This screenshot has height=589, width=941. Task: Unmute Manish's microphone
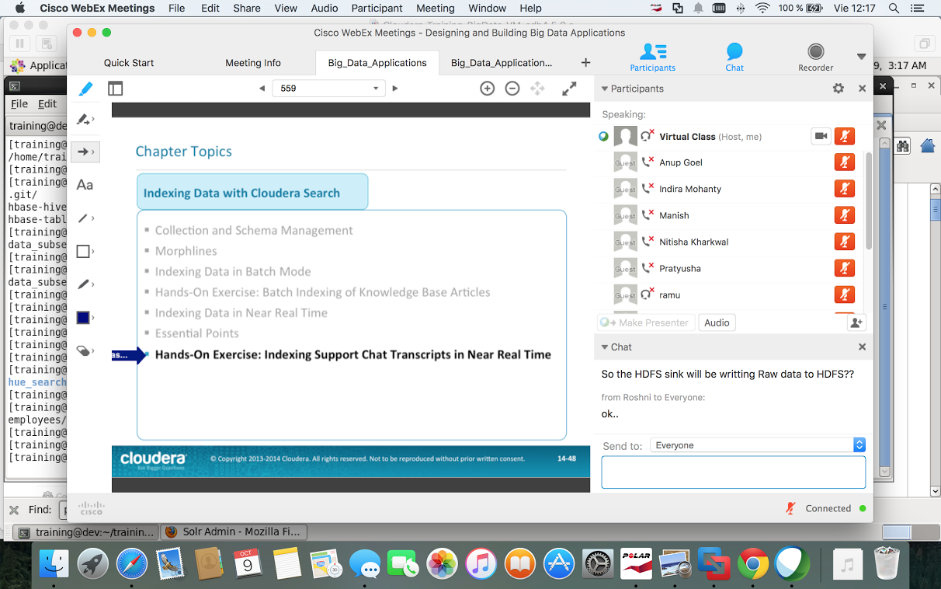click(x=845, y=215)
